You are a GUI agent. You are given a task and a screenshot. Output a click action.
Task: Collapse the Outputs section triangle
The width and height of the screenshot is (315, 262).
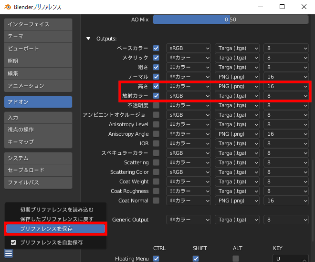tap(88, 39)
